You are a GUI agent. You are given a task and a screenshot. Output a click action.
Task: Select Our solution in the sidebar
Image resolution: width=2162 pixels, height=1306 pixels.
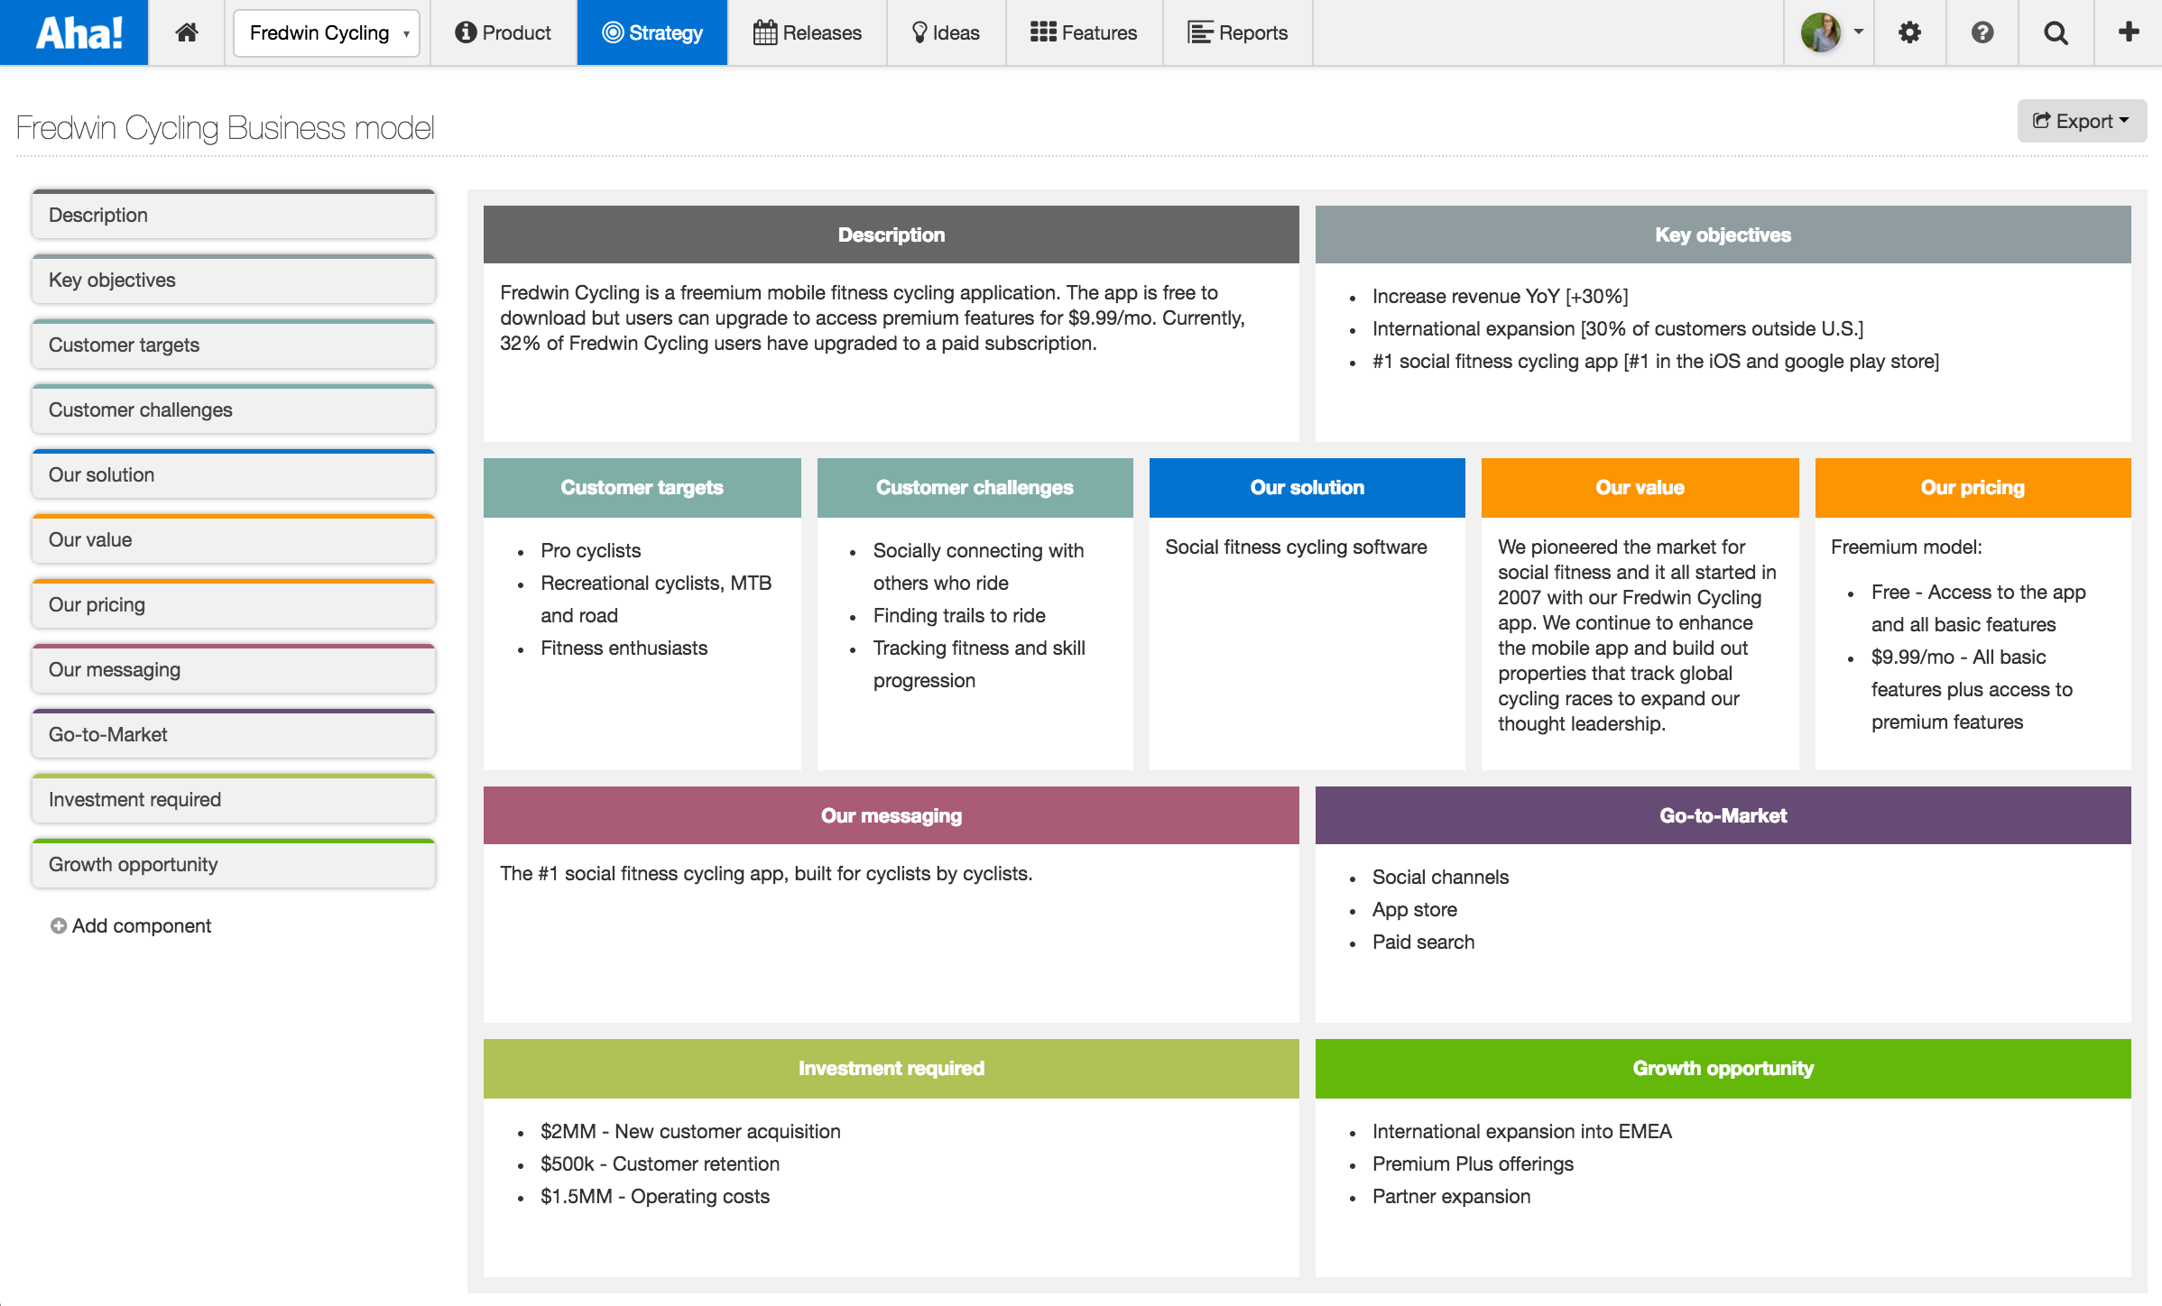tap(234, 474)
